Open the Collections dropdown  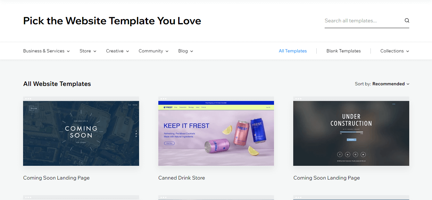point(395,51)
